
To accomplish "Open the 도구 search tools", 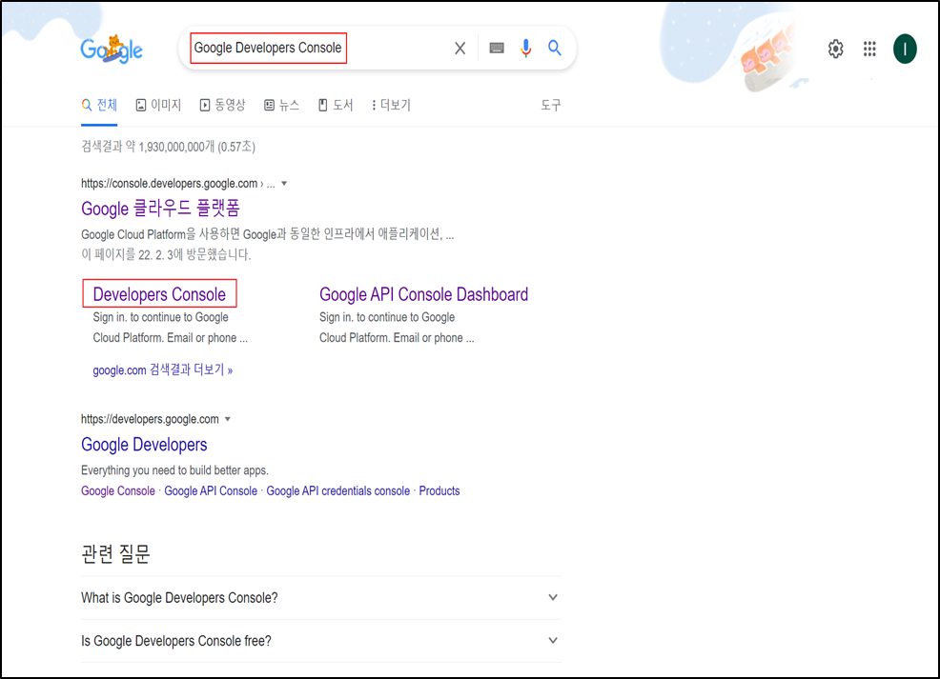I will (x=551, y=106).
